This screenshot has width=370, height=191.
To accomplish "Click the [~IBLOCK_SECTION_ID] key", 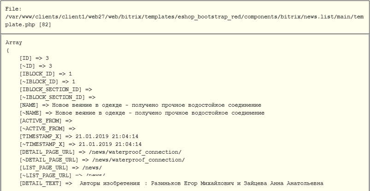I will pos(52,98).
